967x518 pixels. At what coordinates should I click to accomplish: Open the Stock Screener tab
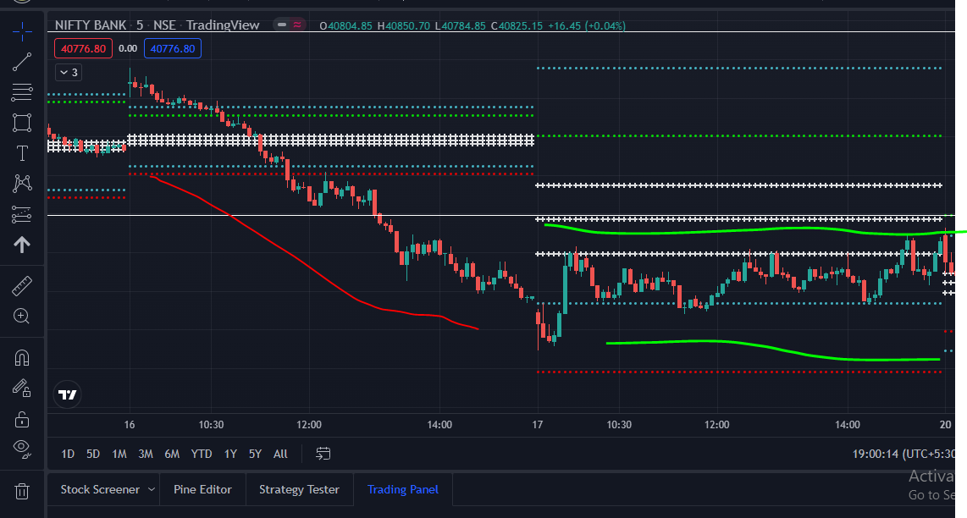pyautogui.click(x=100, y=489)
